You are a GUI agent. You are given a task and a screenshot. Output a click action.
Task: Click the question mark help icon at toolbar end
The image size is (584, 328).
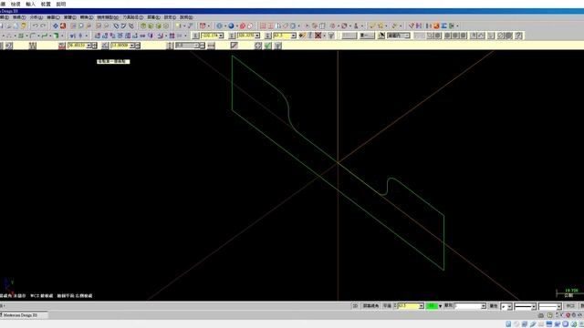click(519, 36)
